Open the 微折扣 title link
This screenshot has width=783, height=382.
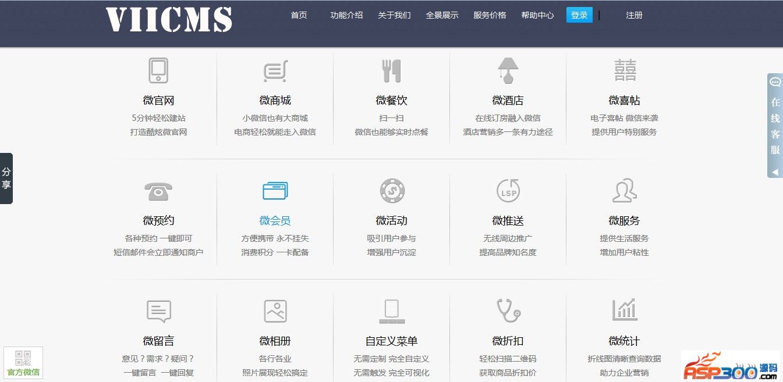point(508,341)
